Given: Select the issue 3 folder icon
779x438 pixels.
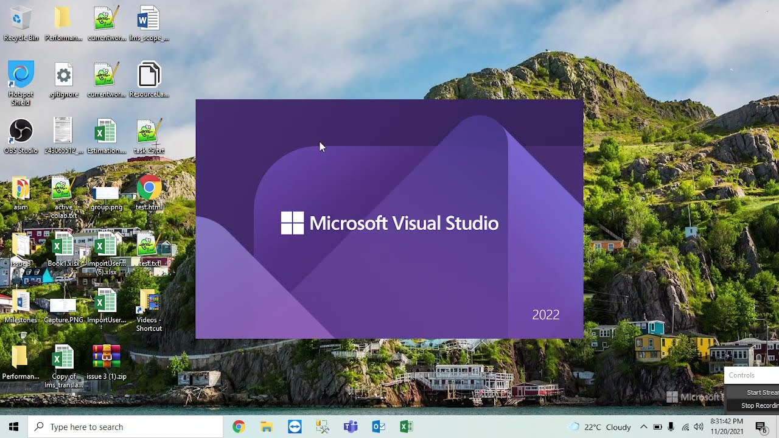Looking at the screenshot, I should tap(21, 249).
